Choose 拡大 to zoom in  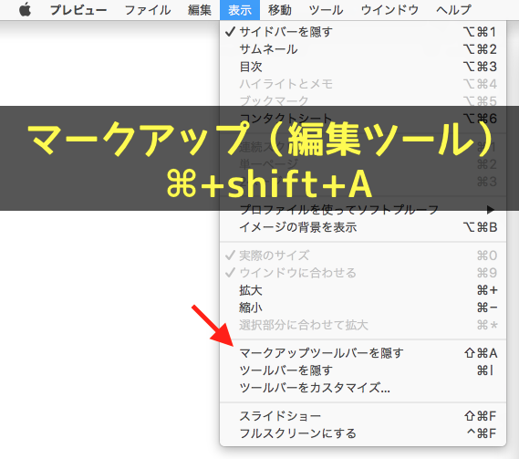[x=363, y=290]
